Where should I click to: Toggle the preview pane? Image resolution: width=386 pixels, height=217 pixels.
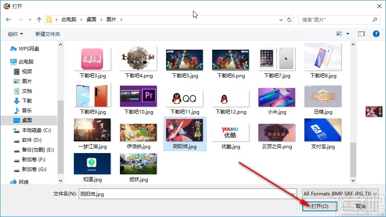coord(362,34)
